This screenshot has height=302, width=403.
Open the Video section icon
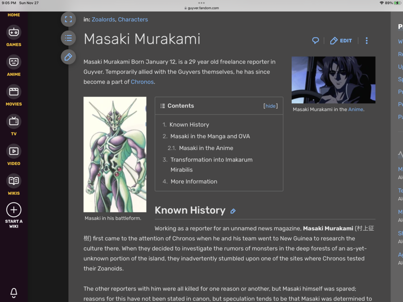tap(14, 151)
